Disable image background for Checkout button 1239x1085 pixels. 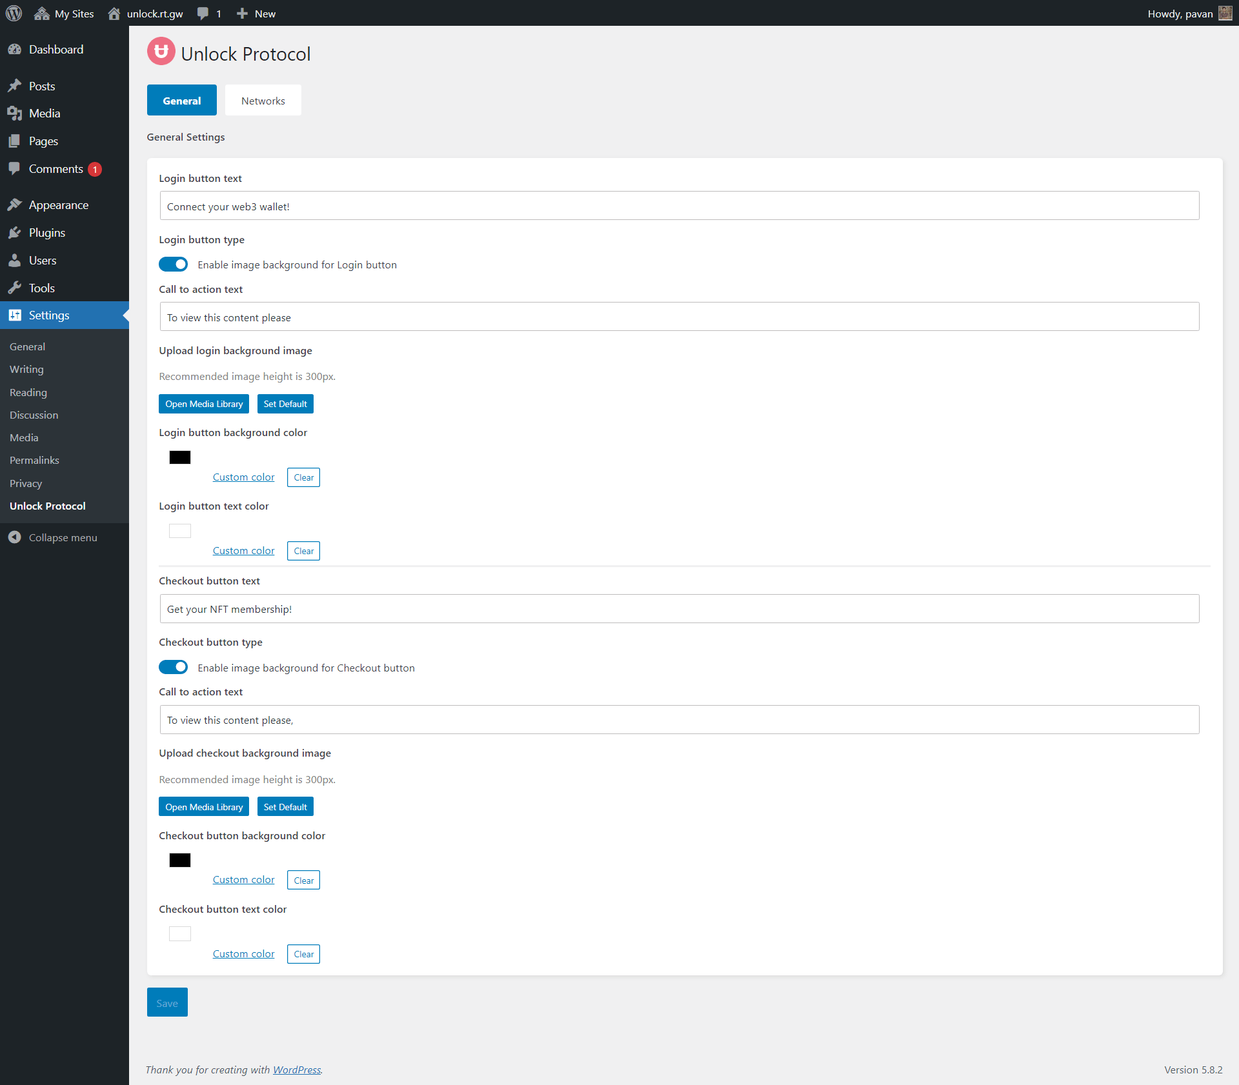click(x=173, y=667)
